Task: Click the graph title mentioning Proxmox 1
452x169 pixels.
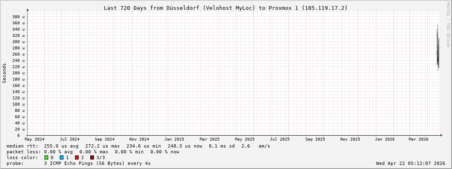Action: [225, 8]
